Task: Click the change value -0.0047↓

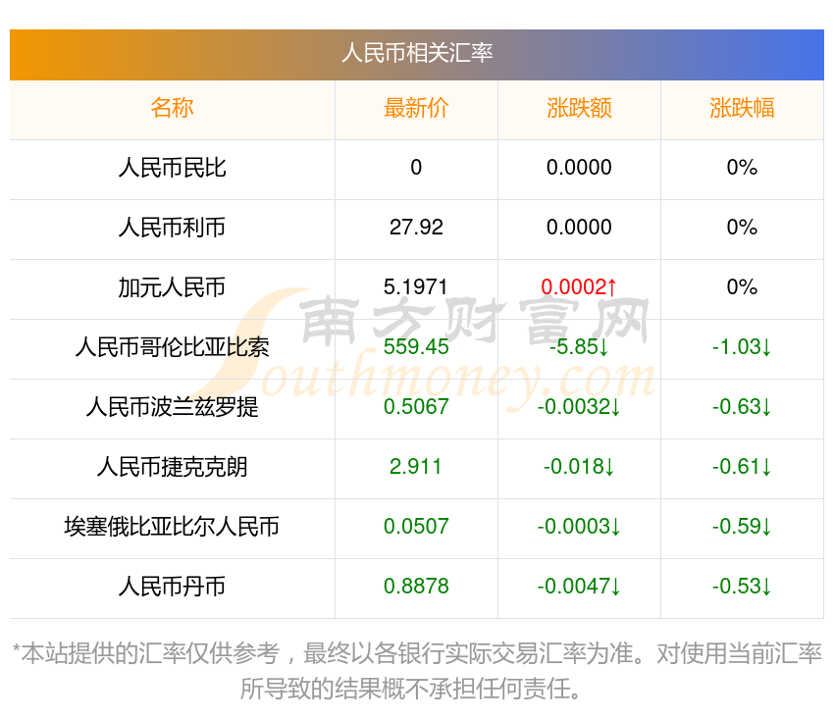Action: pos(579,587)
